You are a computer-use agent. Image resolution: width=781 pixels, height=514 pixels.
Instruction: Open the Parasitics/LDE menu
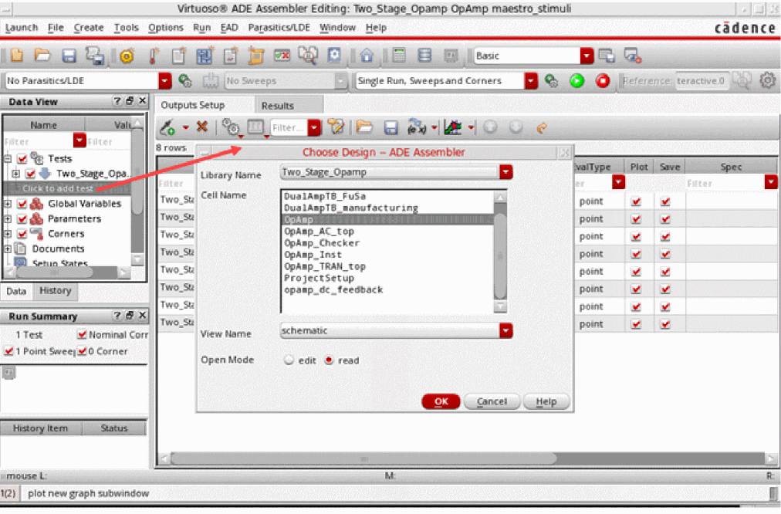click(279, 28)
